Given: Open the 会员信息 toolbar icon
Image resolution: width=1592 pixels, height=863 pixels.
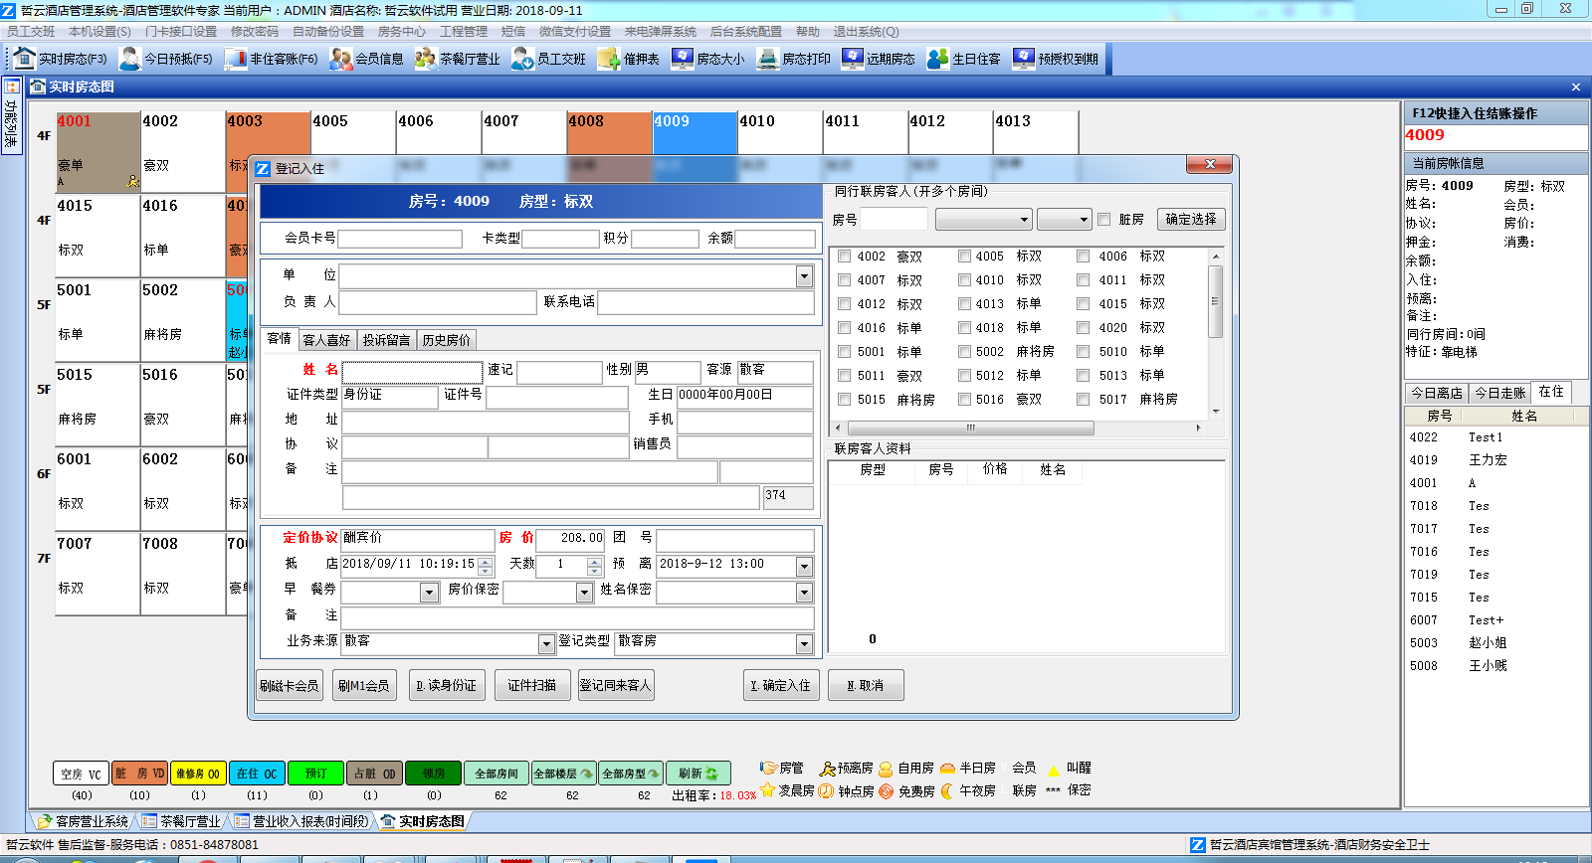Looking at the screenshot, I should coord(340,59).
